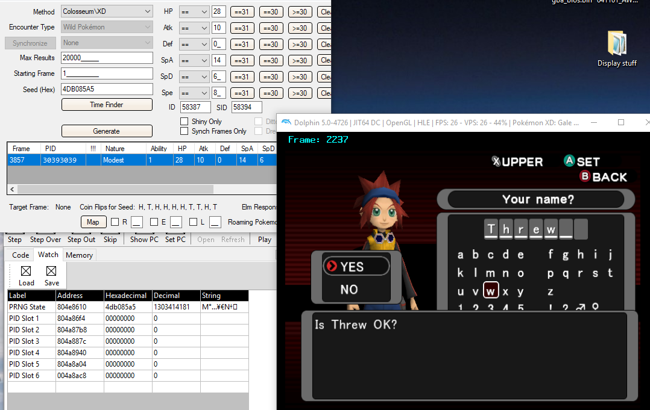
Task: Open the None dropdown beside Synchronize
Action: tap(107, 43)
